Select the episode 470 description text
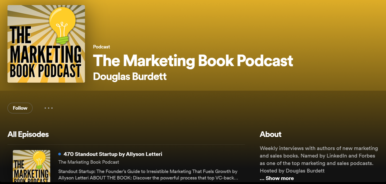 pyautogui.click(x=148, y=175)
